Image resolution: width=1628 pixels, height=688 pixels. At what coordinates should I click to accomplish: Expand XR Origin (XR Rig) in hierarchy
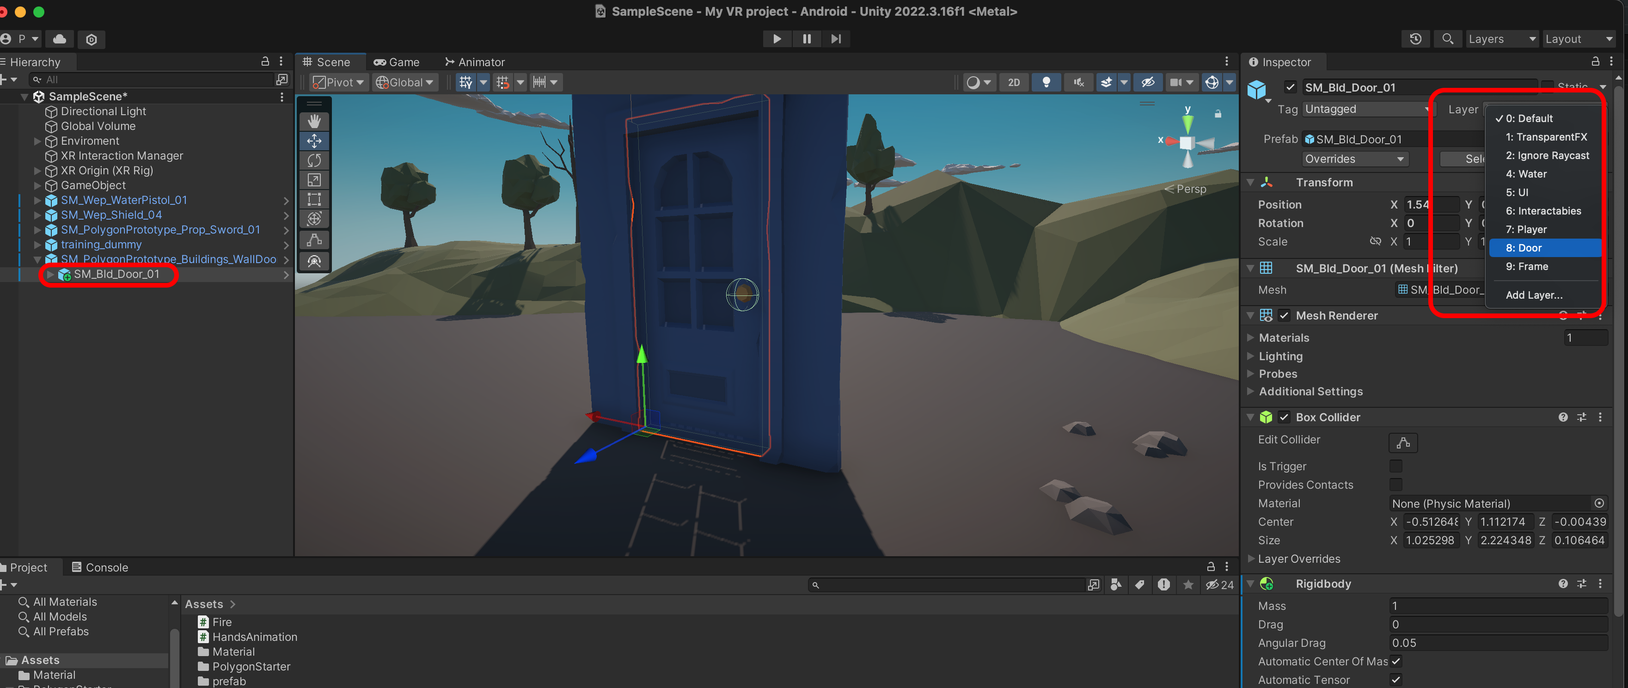point(37,171)
